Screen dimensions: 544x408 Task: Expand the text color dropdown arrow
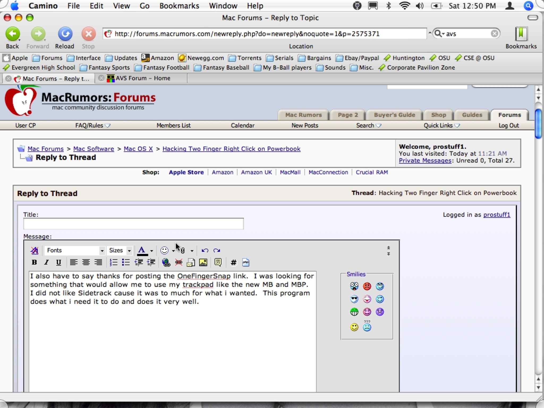pyautogui.click(x=152, y=250)
